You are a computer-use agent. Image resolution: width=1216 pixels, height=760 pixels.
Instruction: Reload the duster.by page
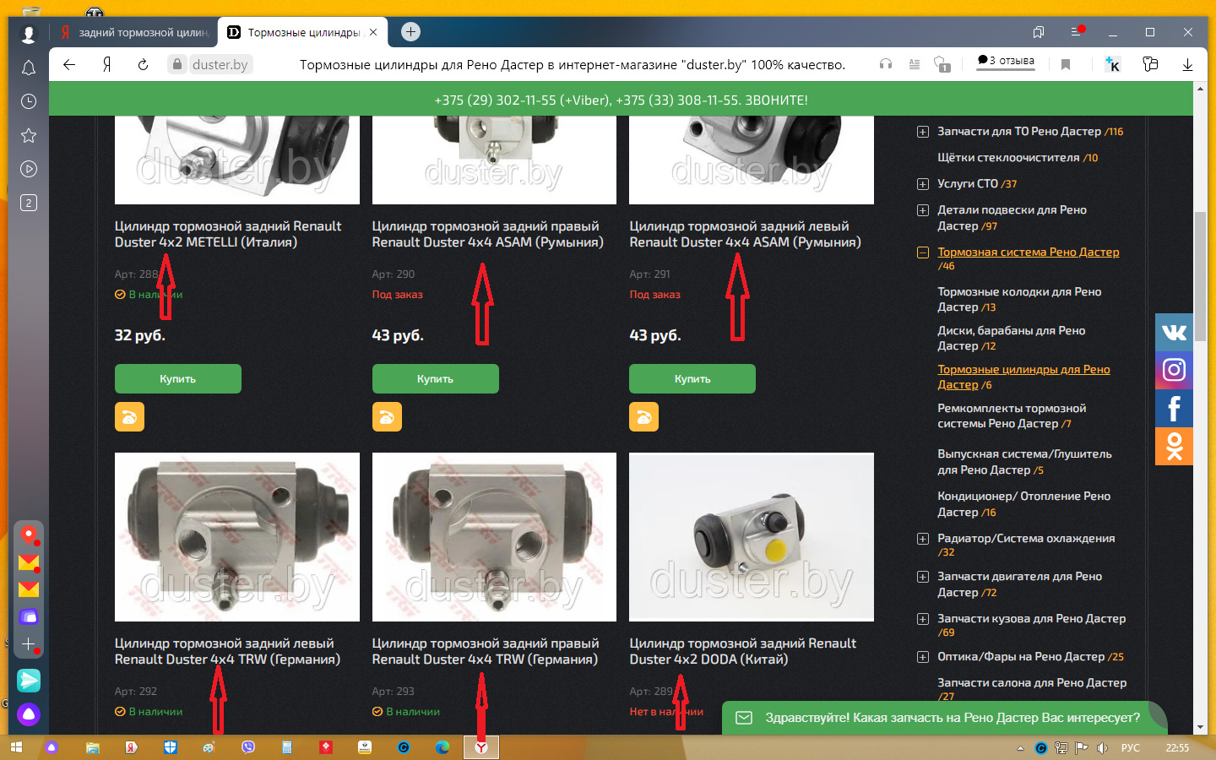coord(143,64)
